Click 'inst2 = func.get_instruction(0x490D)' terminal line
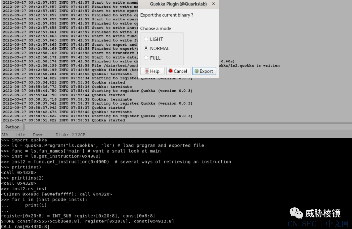The image size is (352, 229). click(116, 162)
